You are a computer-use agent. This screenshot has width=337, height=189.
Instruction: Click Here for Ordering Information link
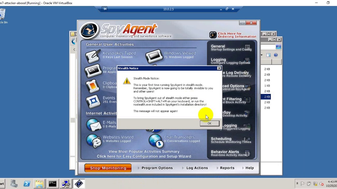pos(237,35)
